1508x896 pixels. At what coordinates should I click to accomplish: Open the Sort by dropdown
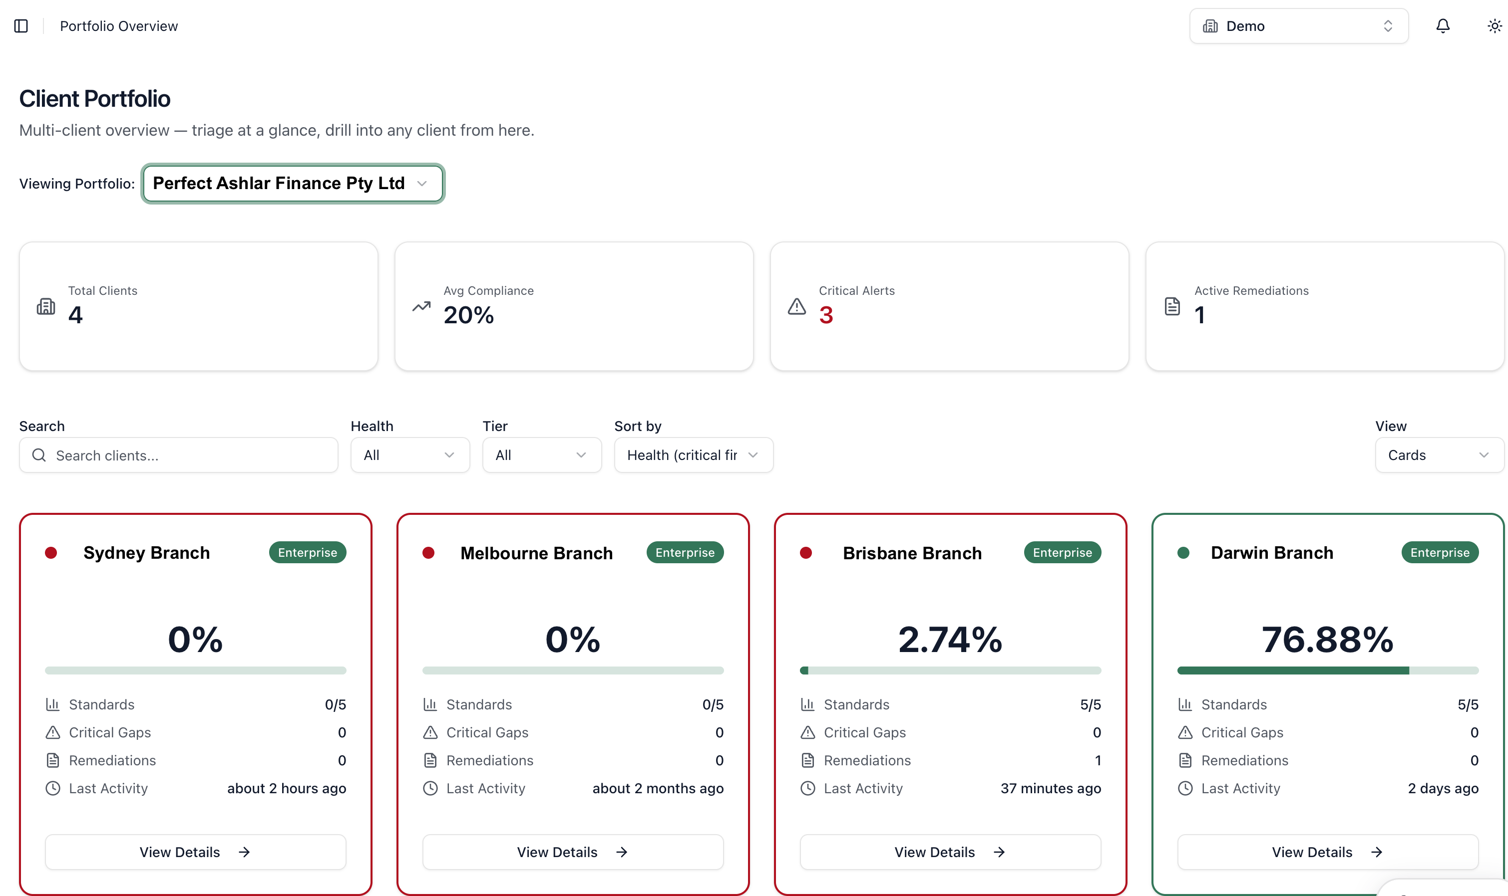[x=694, y=455]
